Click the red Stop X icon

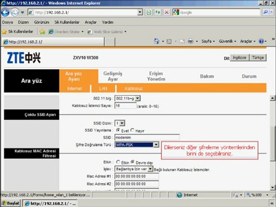[166, 12]
